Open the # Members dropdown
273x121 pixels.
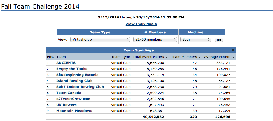[x=155, y=39]
